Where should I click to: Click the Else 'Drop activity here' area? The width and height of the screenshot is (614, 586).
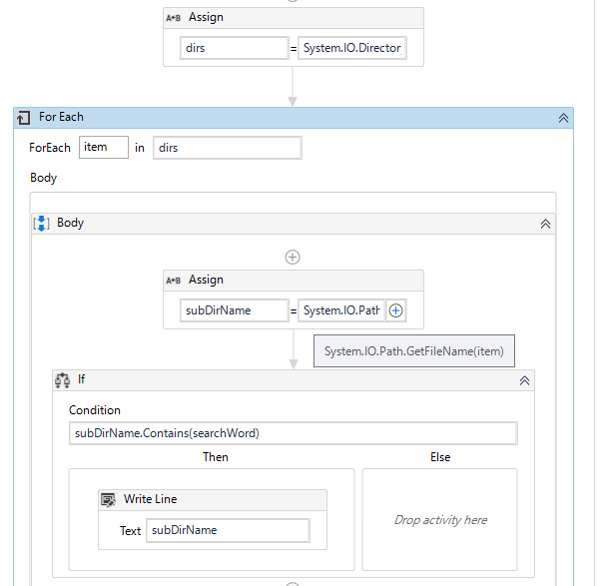click(x=439, y=519)
